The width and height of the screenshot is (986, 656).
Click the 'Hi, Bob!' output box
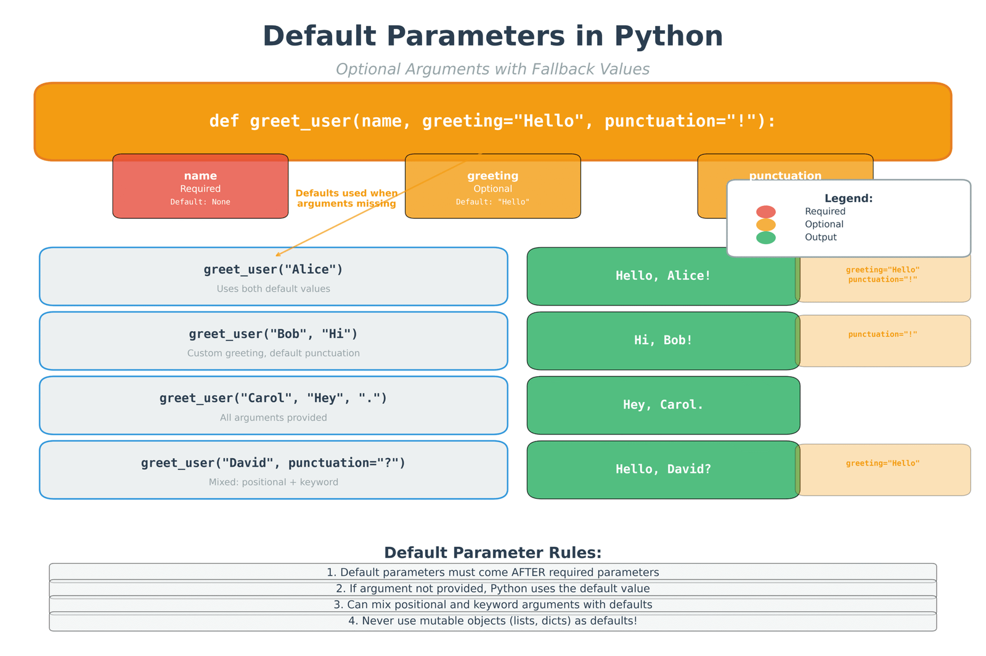coord(663,341)
